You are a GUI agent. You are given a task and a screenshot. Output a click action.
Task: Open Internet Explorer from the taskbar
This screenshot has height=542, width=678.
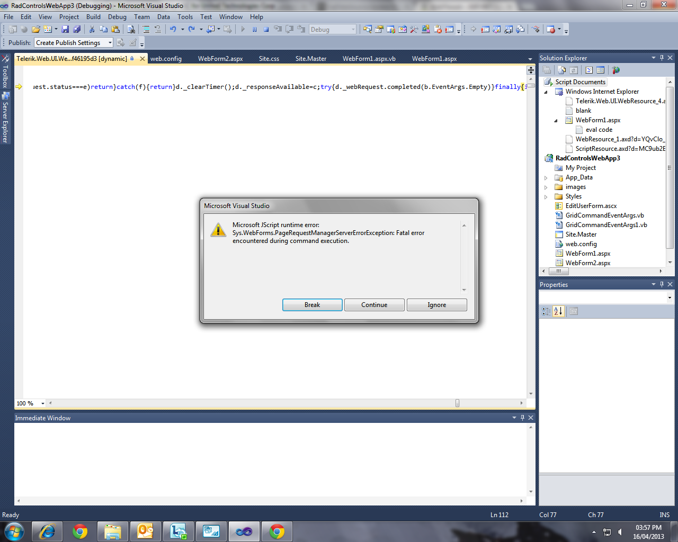click(47, 531)
